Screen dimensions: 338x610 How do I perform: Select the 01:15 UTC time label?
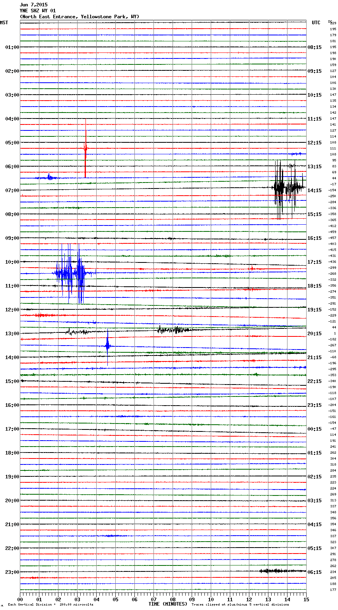coord(315,453)
